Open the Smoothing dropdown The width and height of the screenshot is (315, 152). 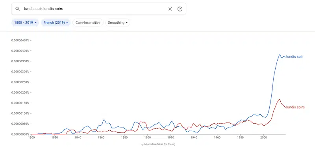tap(118, 22)
